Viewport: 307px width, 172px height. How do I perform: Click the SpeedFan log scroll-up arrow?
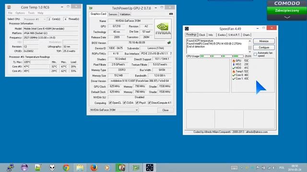pyautogui.click(x=249, y=41)
